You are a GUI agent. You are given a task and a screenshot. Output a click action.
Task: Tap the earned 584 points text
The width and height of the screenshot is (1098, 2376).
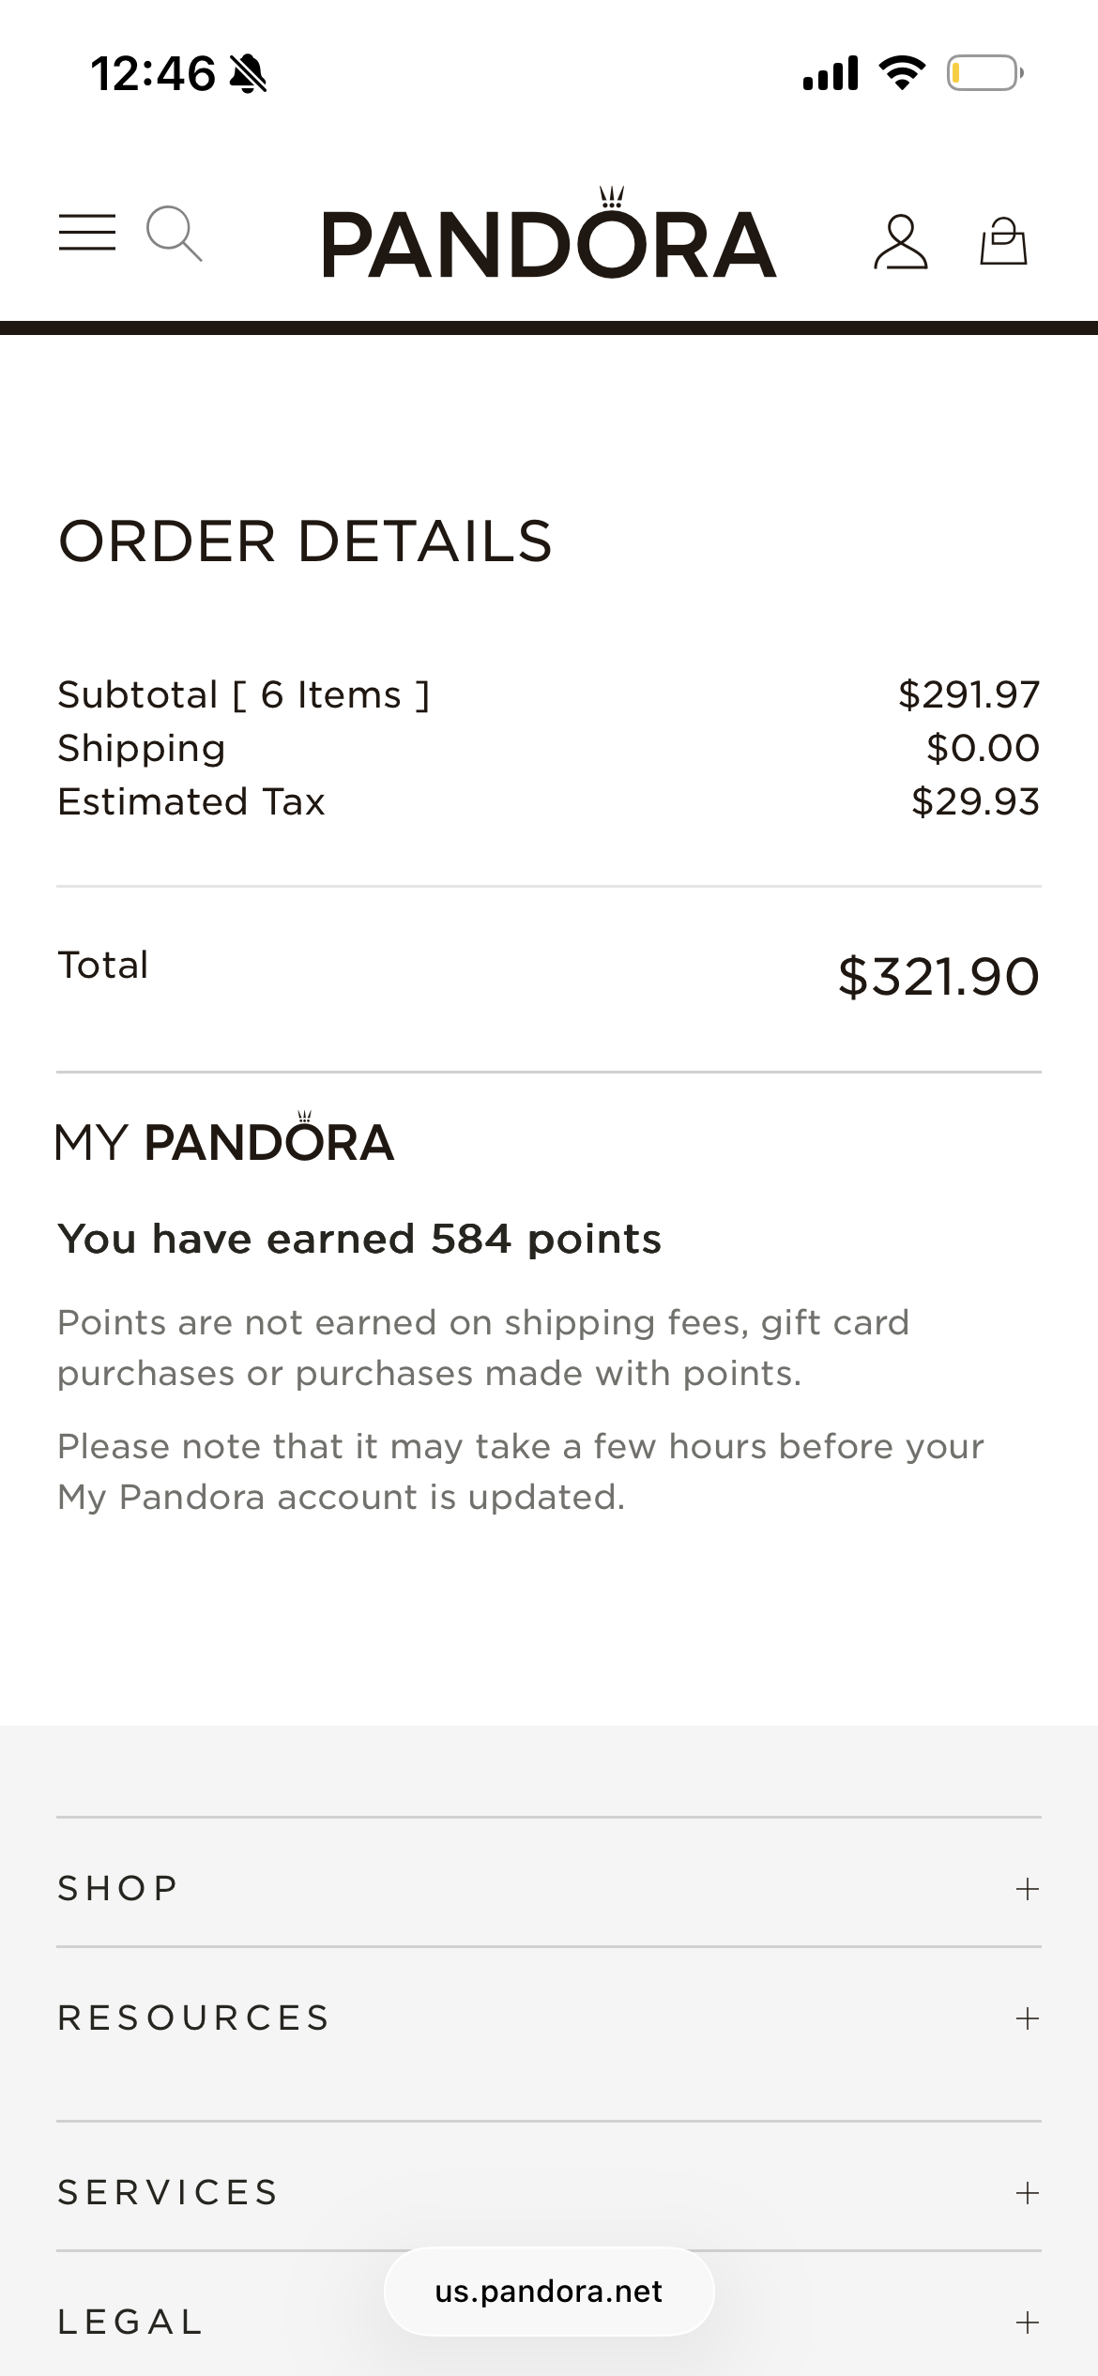click(x=359, y=1239)
